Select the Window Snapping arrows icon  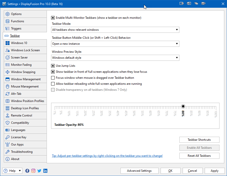click(x=7, y=72)
